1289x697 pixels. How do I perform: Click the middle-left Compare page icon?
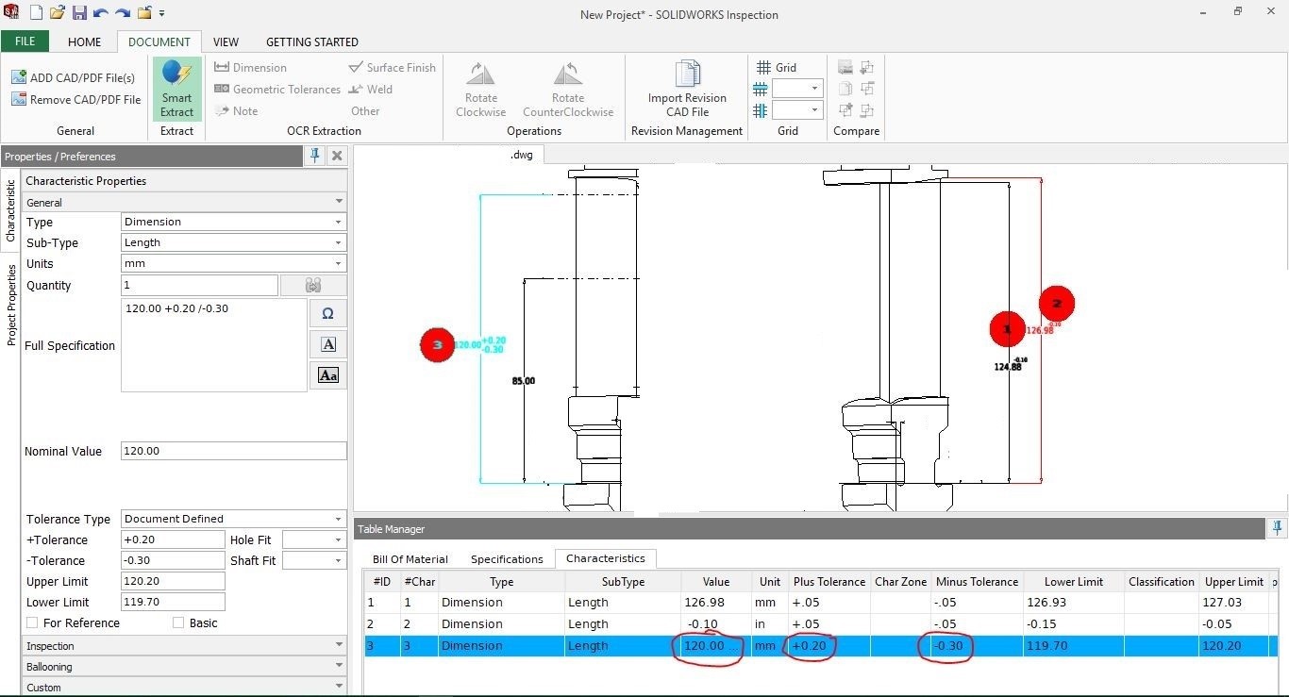tap(845, 89)
